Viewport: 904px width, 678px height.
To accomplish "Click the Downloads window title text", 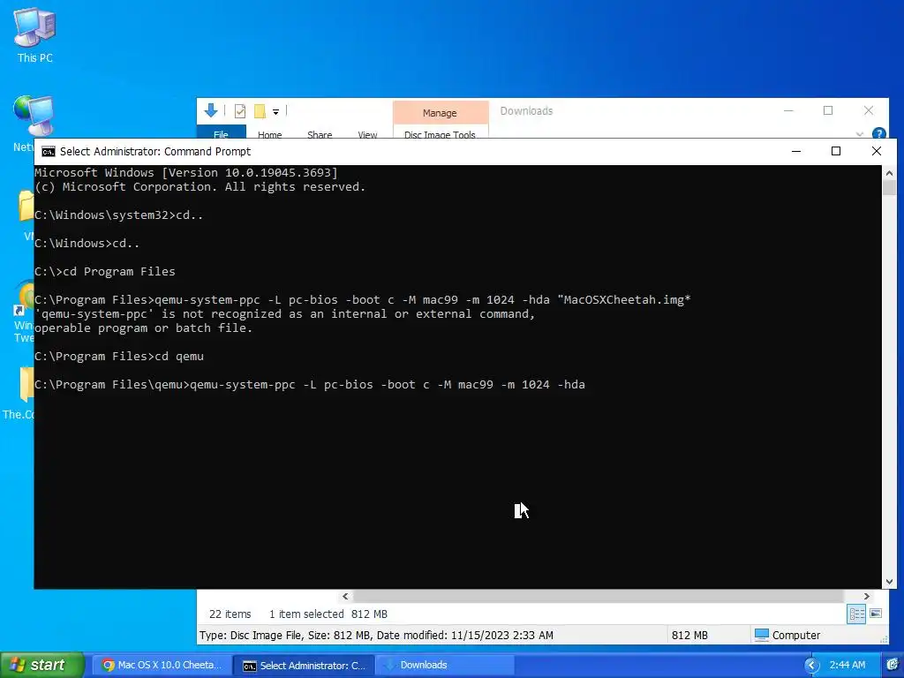I will (x=526, y=110).
